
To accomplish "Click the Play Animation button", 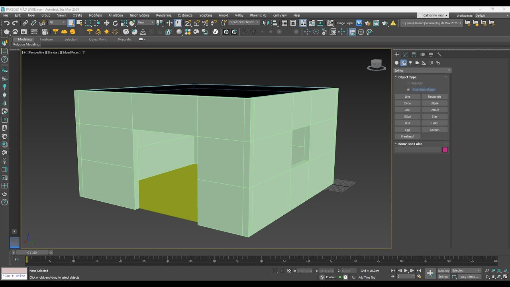I will [406, 271].
